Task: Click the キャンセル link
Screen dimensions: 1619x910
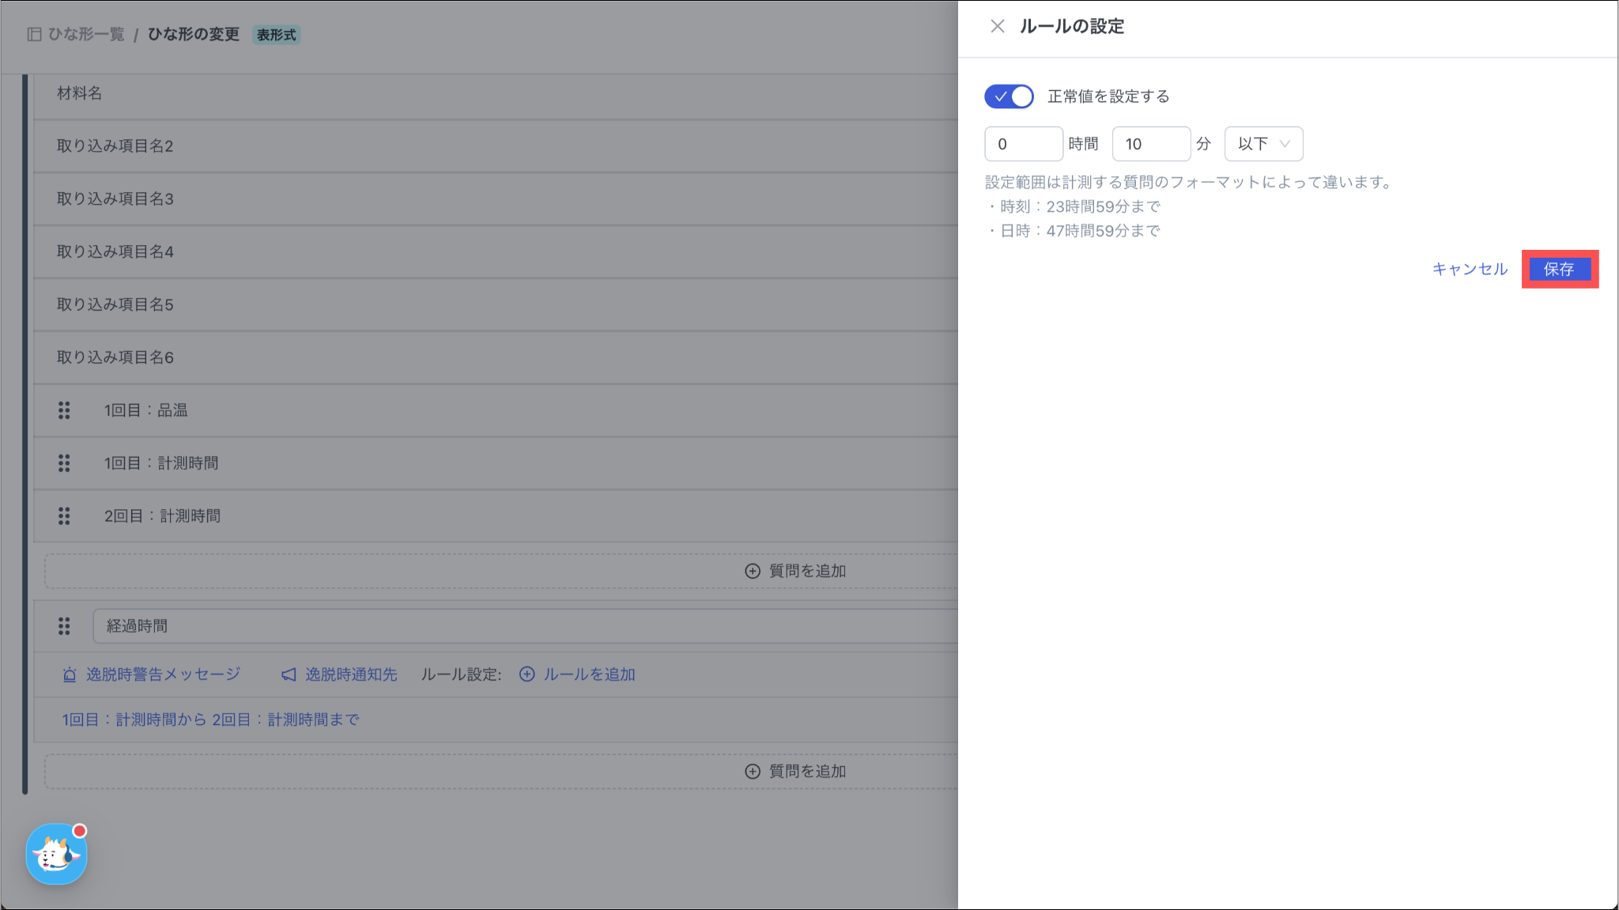Action: coord(1470,269)
